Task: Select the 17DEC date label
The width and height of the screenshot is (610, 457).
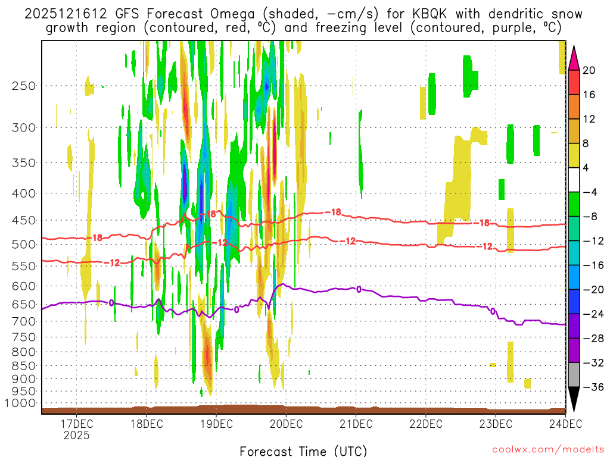Action: [x=77, y=424]
